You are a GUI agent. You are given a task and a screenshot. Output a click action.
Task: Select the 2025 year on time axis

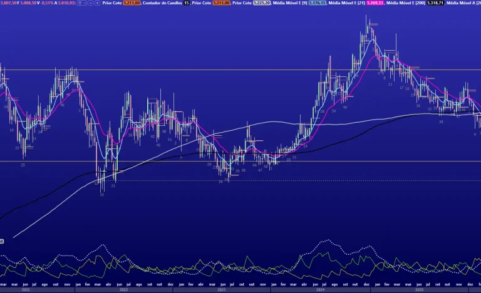pos(418,290)
